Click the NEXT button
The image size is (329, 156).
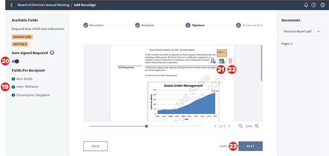tap(250, 146)
